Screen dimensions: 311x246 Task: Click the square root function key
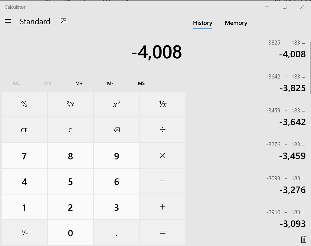point(70,104)
